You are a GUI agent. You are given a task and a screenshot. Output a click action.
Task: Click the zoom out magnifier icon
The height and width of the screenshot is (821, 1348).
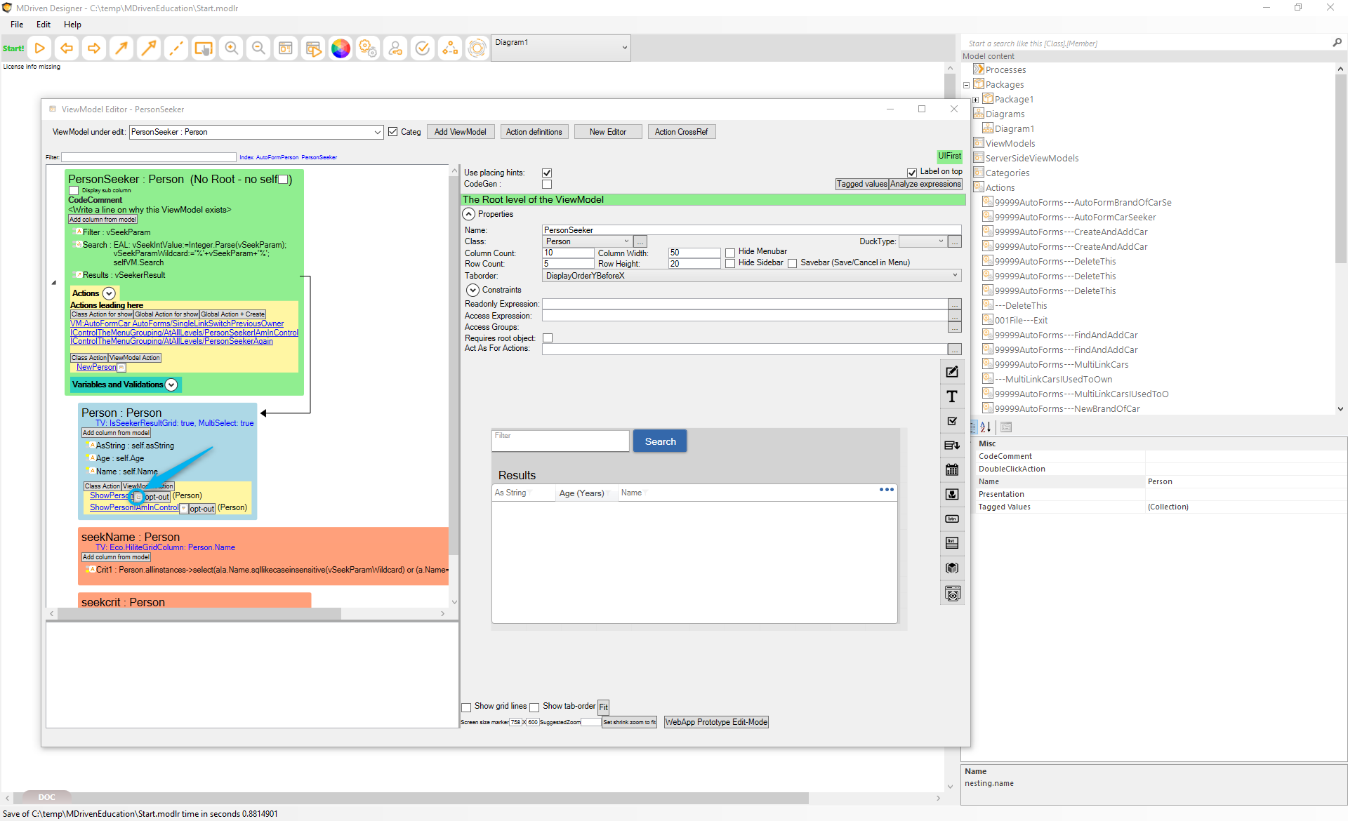pyautogui.click(x=258, y=48)
